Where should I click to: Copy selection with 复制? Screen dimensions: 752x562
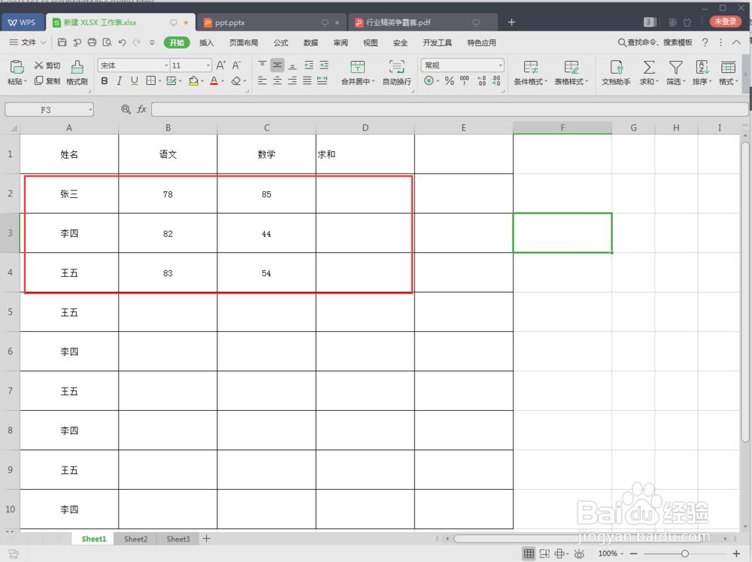[47, 81]
